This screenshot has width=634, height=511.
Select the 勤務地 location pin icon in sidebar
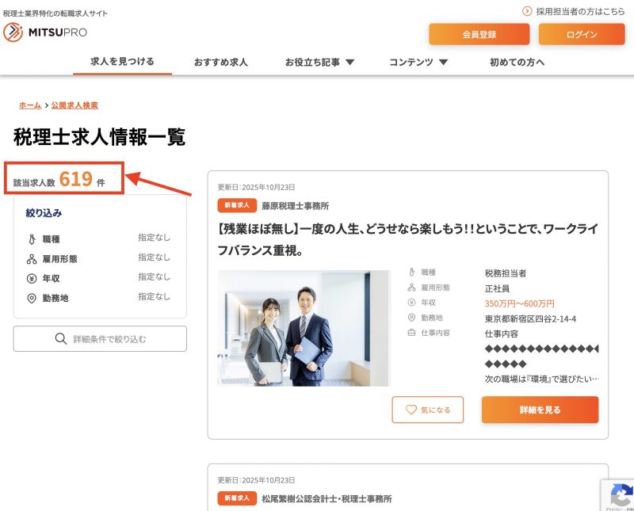click(32, 298)
